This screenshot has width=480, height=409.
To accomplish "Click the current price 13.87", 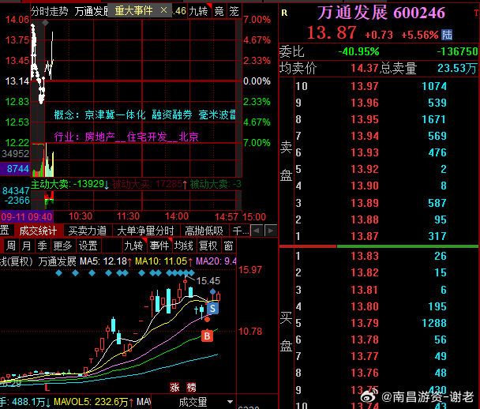I will [332, 32].
